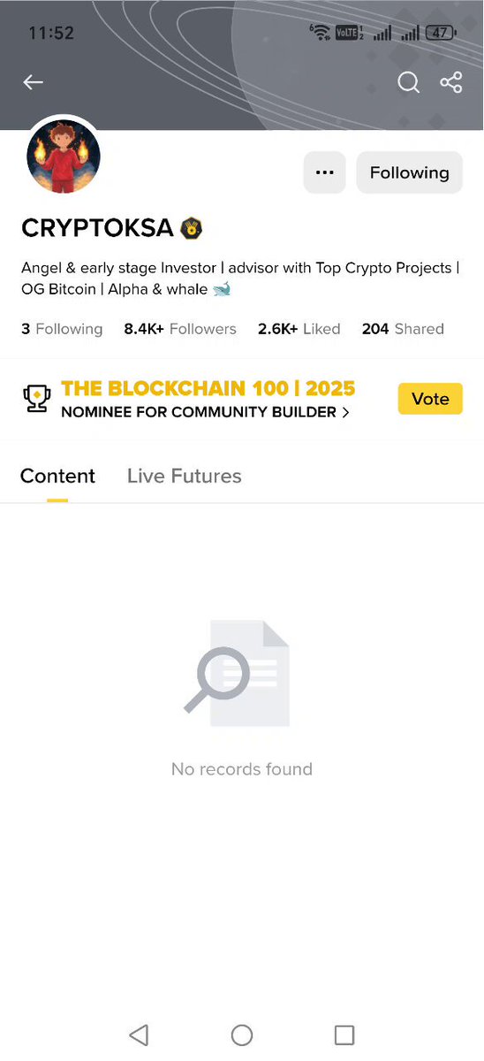Viewport: 484px width, 1061px height.
Task: Tap the 2.6K+ Liked count
Action: coord(299,329)
